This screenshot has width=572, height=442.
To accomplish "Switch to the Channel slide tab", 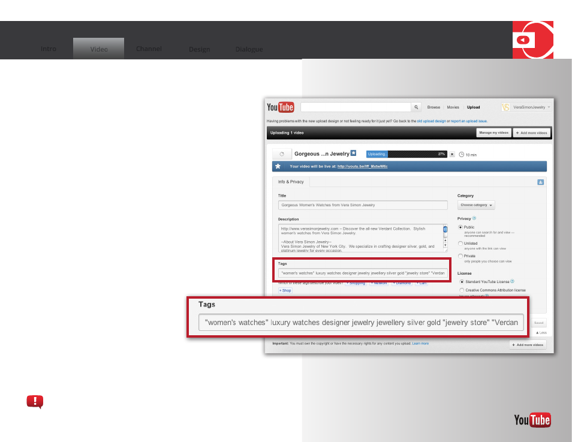I will click(x=149, y=49).
